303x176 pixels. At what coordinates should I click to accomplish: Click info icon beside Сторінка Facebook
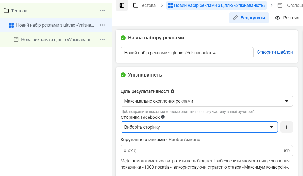[163, 117]
